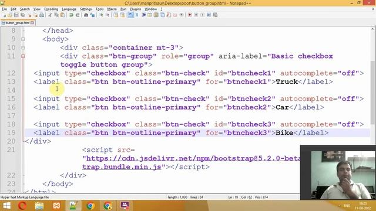Open the Document Map panel icon
The width and height of the screenshot is (376, 211).
point(156,15)
